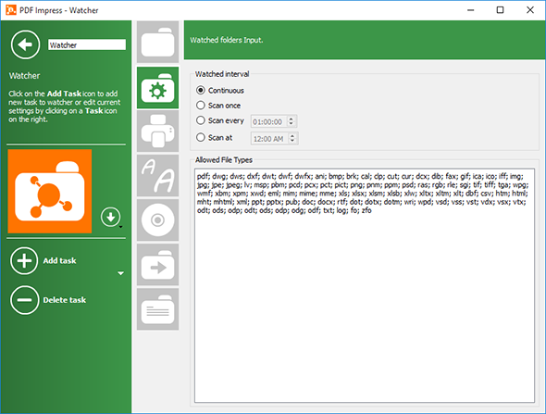Open the font settings task icon

(157, 176)
